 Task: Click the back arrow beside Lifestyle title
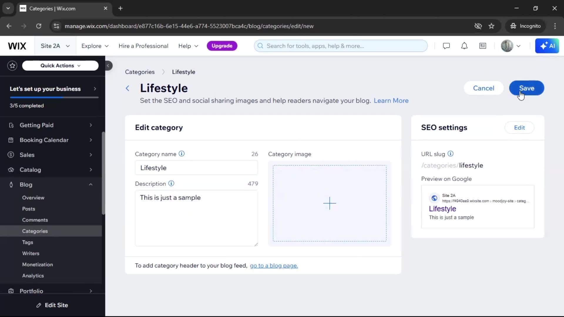(127, 88)
